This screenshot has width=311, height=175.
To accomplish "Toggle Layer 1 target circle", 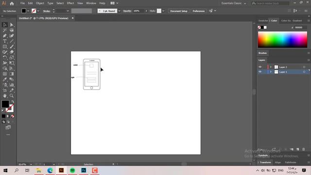I will tap(304, 72).
